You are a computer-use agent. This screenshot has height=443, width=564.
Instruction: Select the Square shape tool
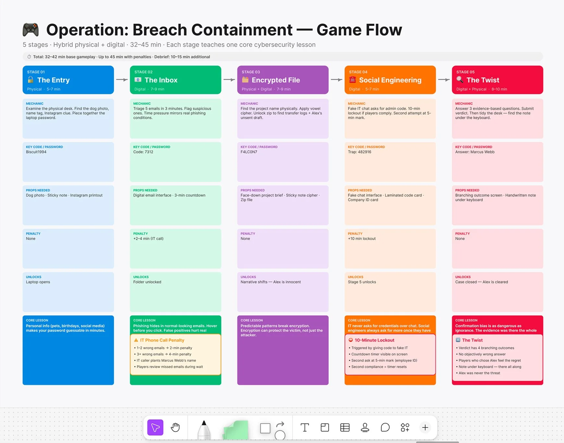(265, 428)
